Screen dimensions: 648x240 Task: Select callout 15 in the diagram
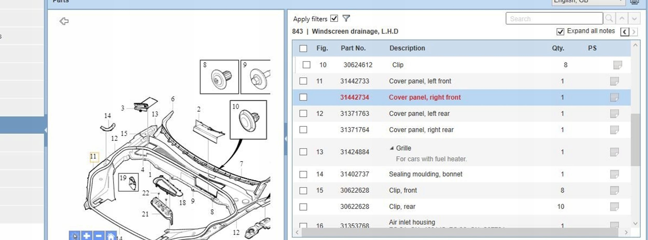click(x=124, y=133)
